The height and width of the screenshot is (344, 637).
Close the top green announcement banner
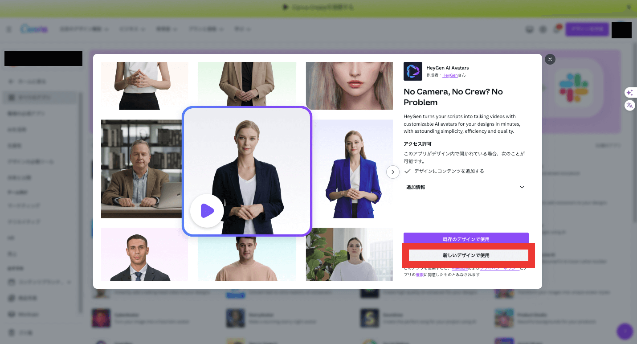click(629, 7)
